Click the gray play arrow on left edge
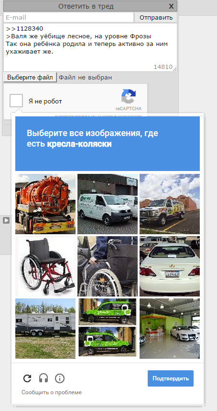Viewport: 217px width, 411px height. pyautogui.click(x=6, y=220)
